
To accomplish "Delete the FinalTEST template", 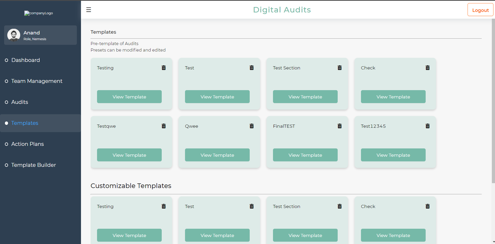I will coord(340,126).
